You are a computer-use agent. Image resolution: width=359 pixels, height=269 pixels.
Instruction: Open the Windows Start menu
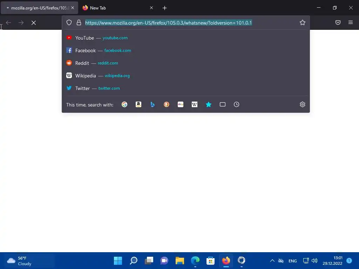click(118, 261)
